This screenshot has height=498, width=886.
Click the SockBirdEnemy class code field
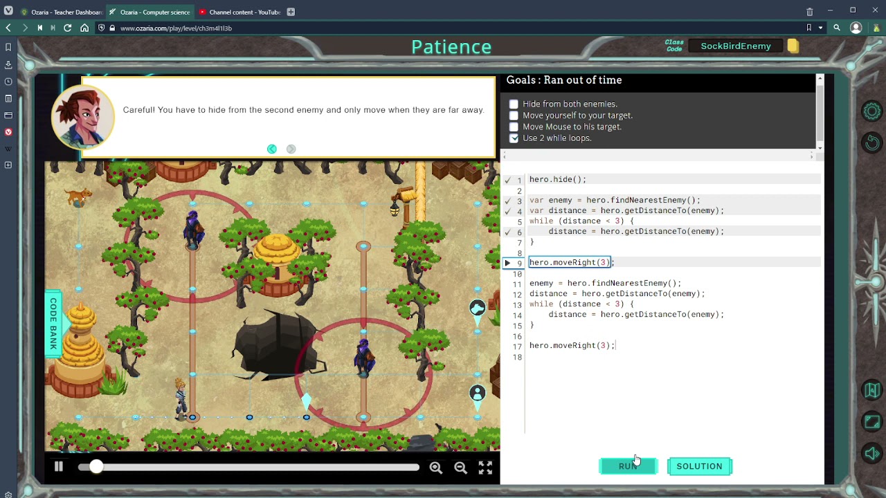tap(736, 46)
